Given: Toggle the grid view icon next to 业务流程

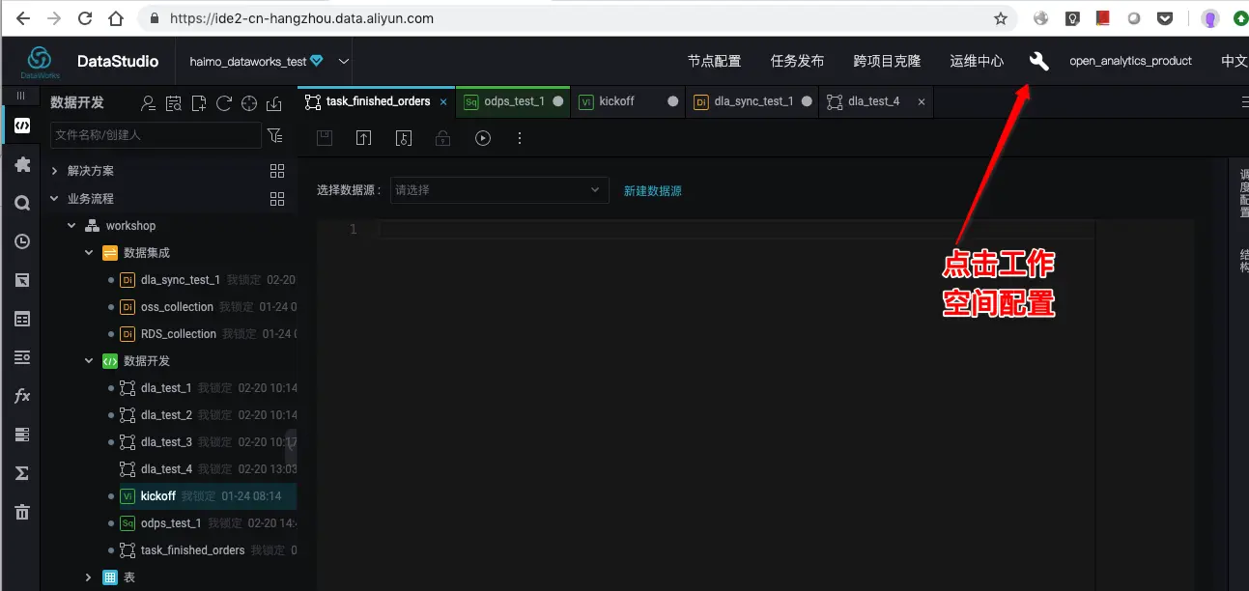Looking at the screenshot, I should click(277, 198).
